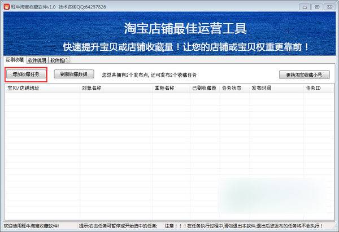Image resolution: width=339 pixels, height=232 pixels.
Task: Click the 注意 warning in the status bar
Action: (244, 226)
